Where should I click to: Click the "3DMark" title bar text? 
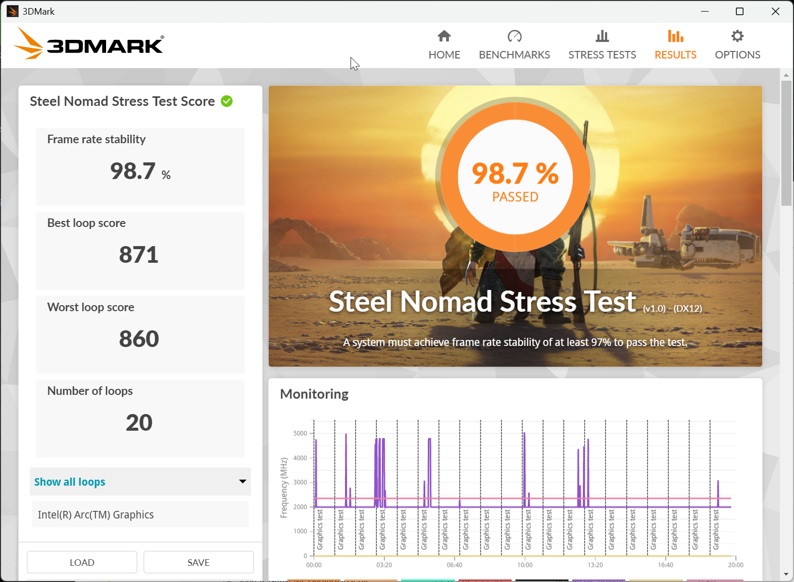coord(38,12)
